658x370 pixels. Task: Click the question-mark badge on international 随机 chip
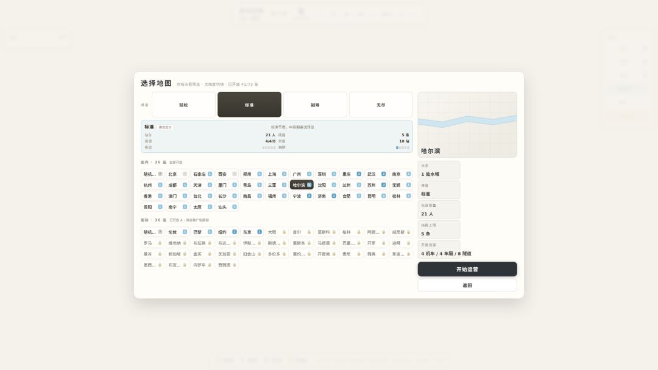160,232
